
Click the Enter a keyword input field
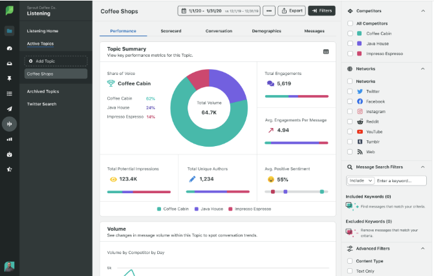click(x=400, y=180)
